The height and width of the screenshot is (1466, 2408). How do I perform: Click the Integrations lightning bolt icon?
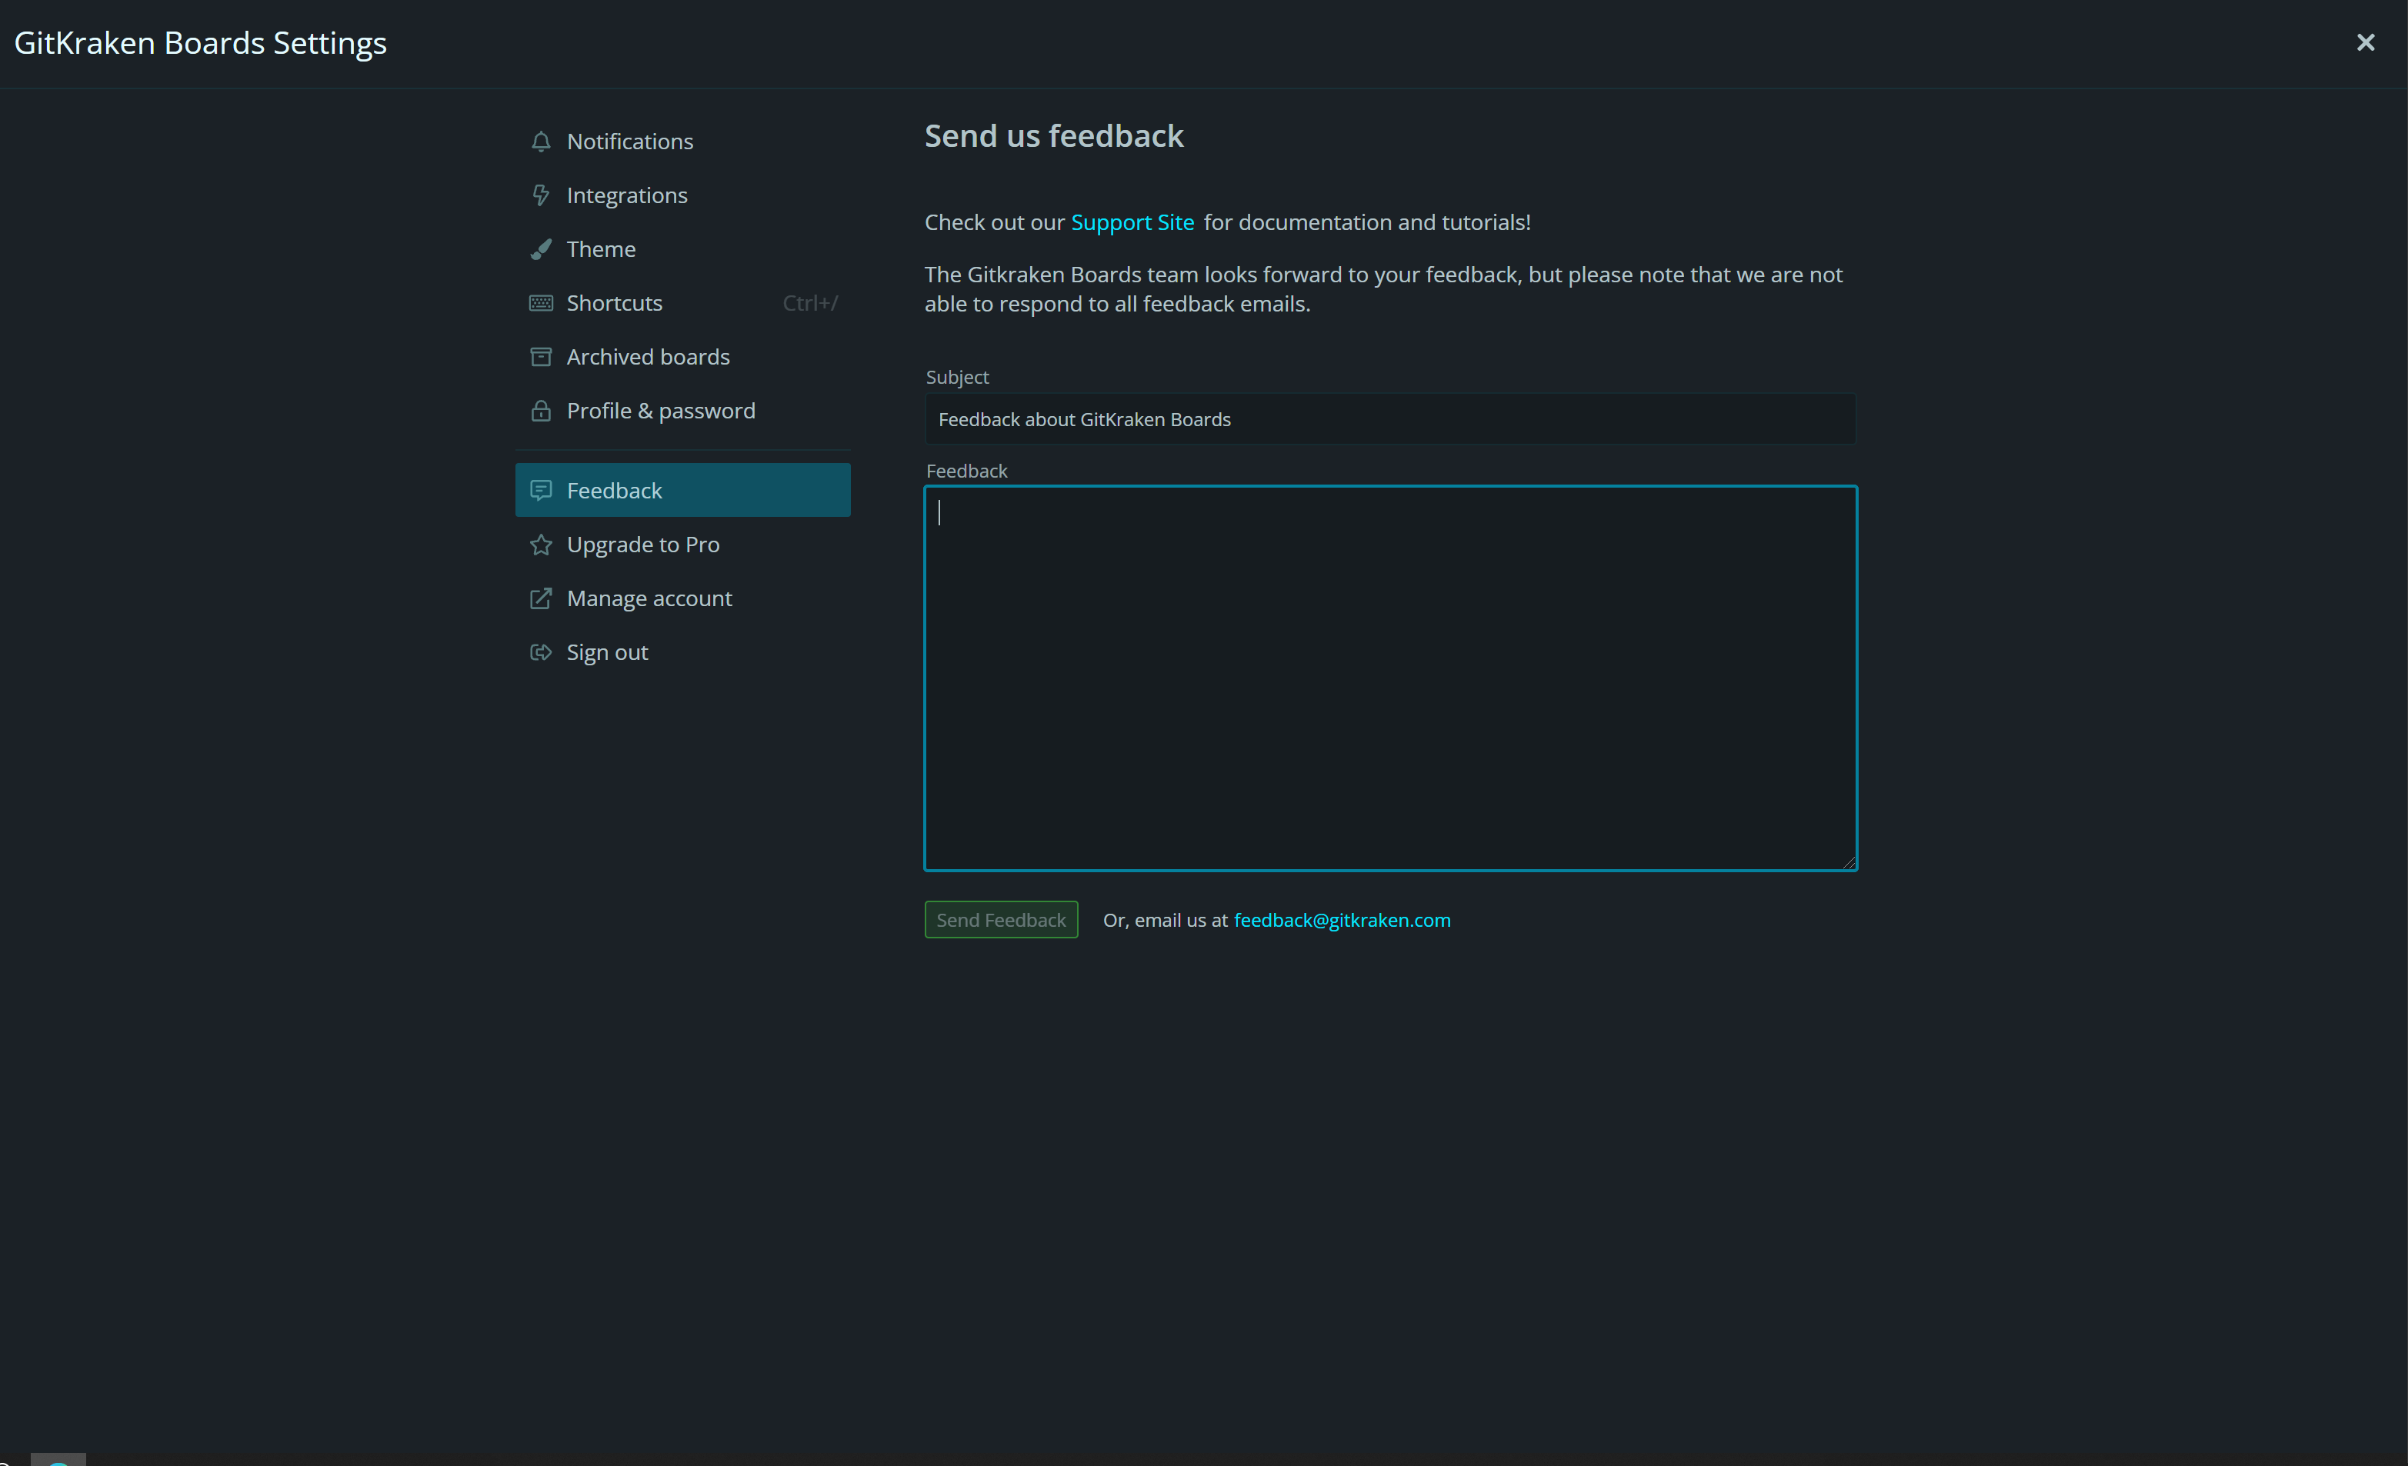coord(540,195)
